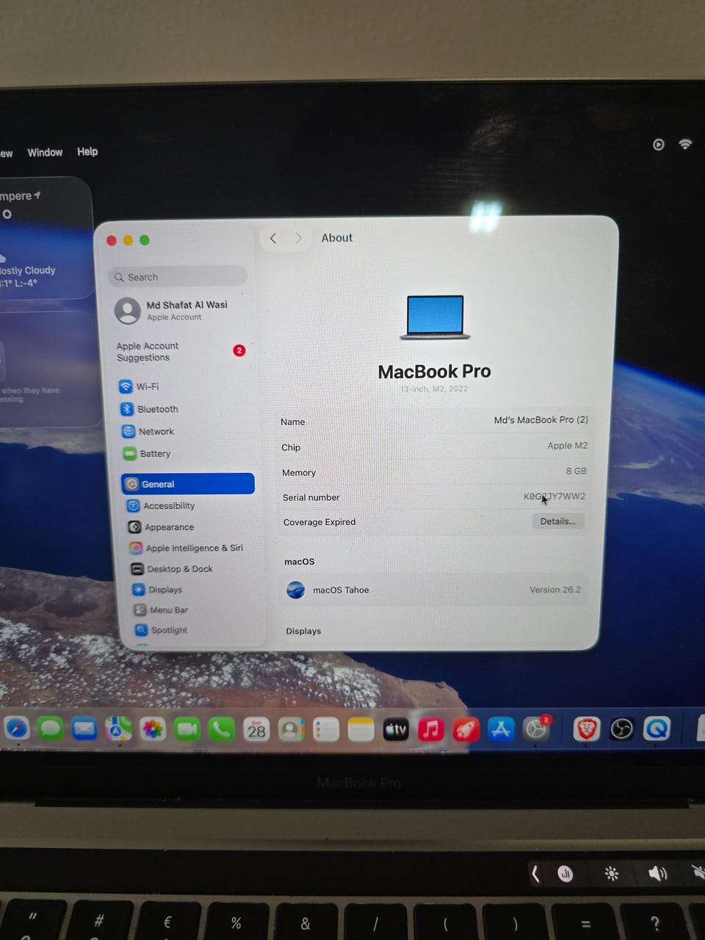705x940 pixels.
Task: Open the Mail app in the Dock
Action: coord(84,728)
